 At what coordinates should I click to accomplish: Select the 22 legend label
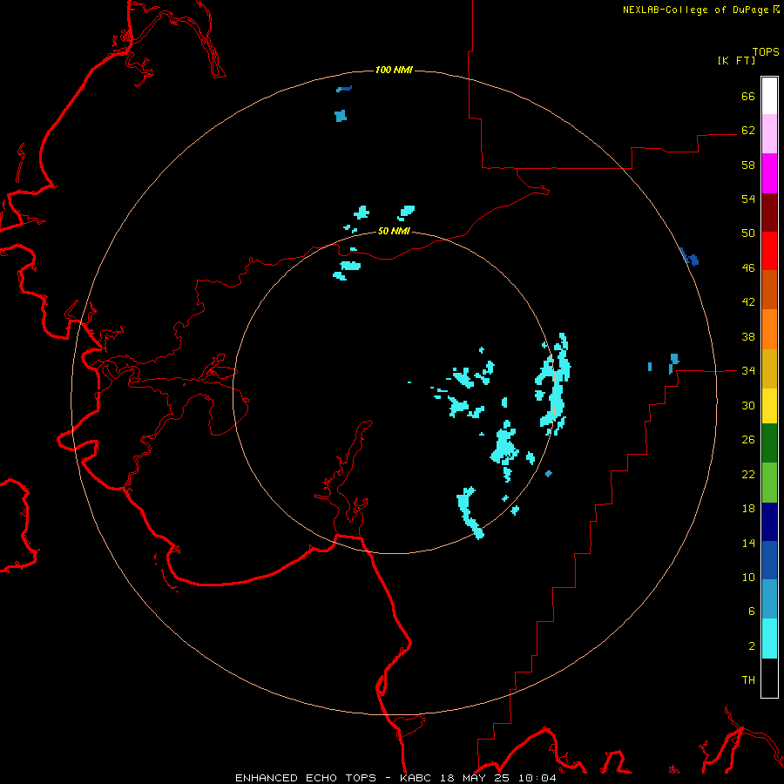pos(748,474)
